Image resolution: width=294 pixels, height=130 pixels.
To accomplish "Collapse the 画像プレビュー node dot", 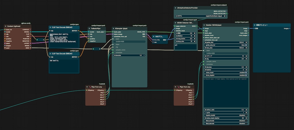I will tap(255, 25).
